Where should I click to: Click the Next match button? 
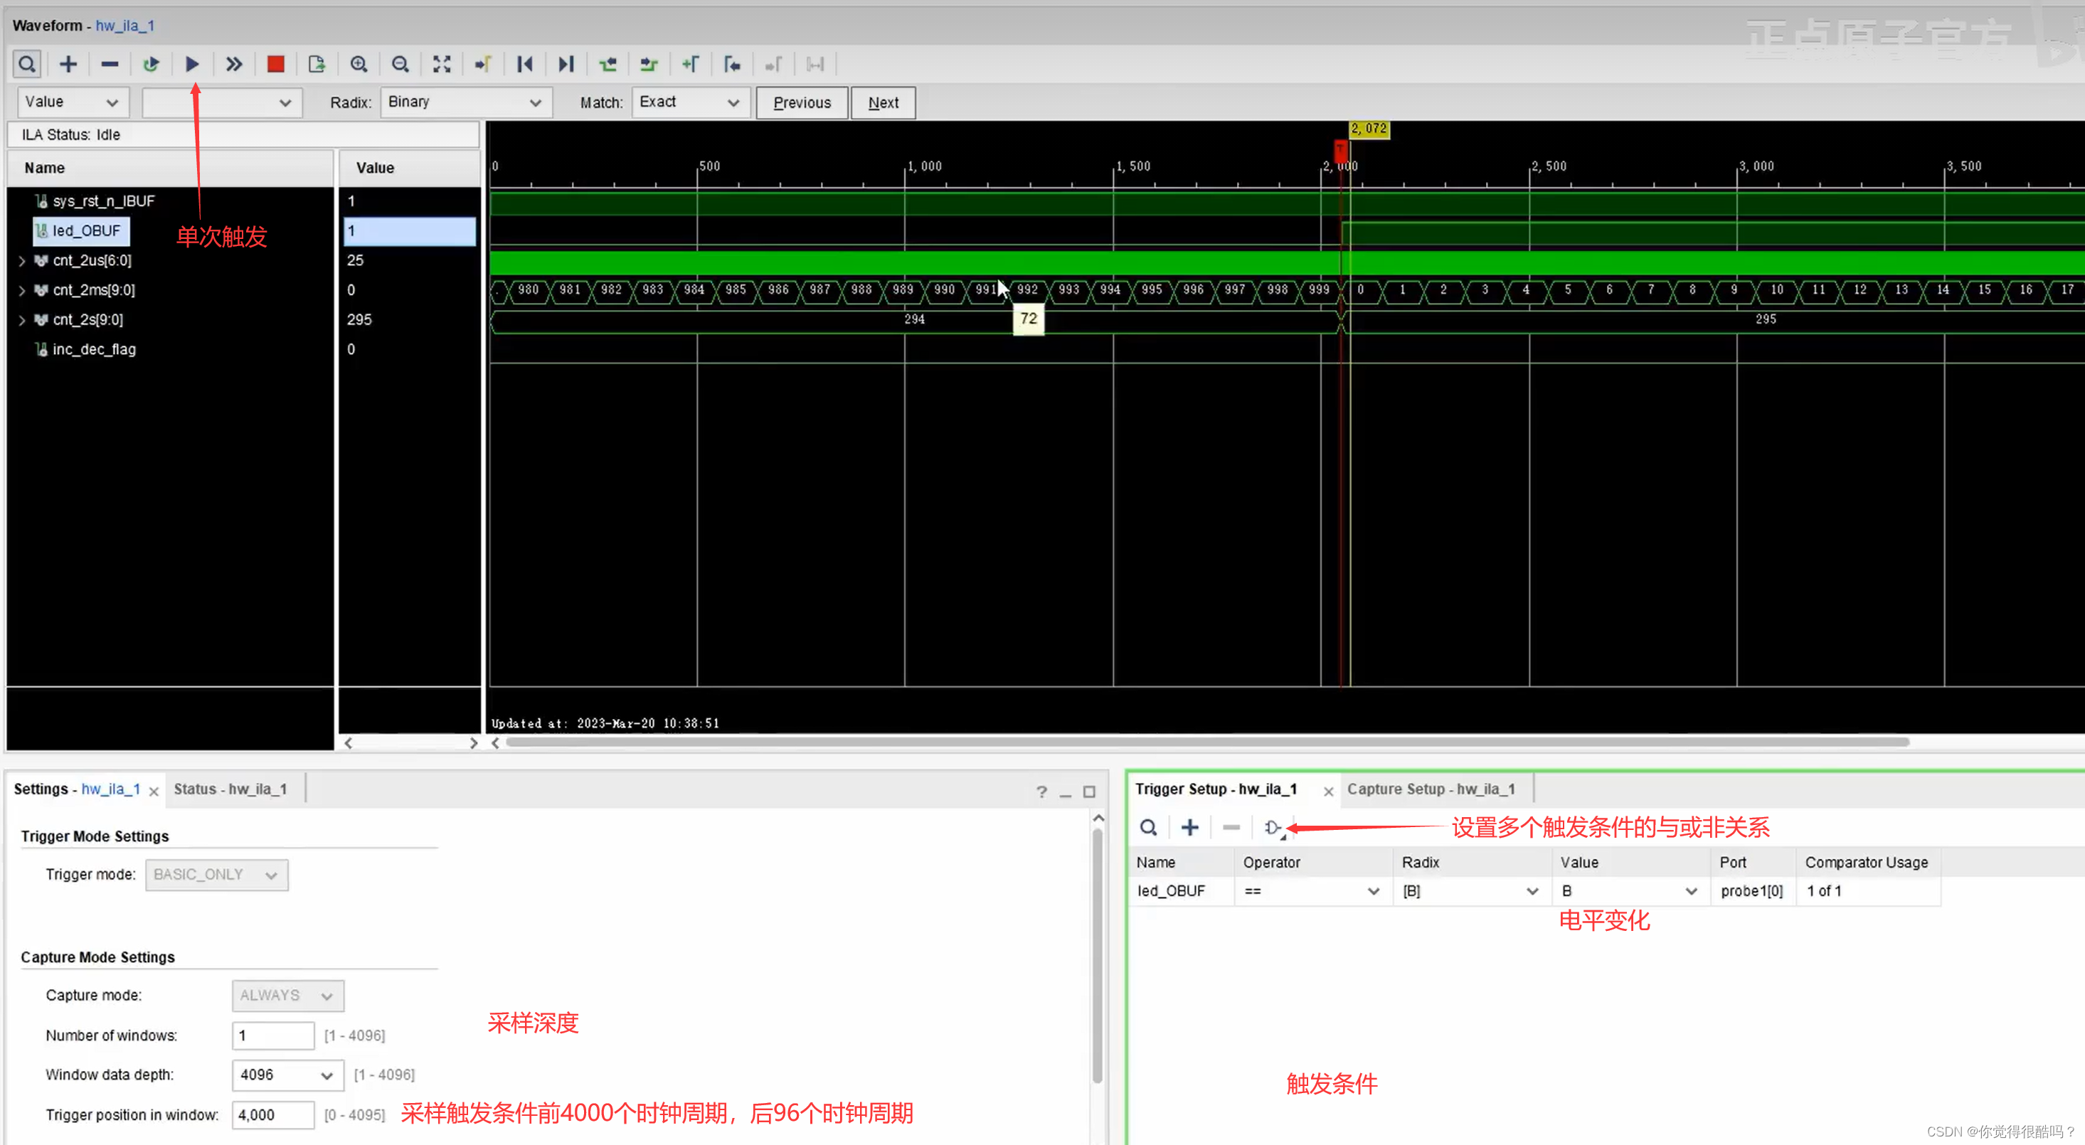tap(882, 102)
